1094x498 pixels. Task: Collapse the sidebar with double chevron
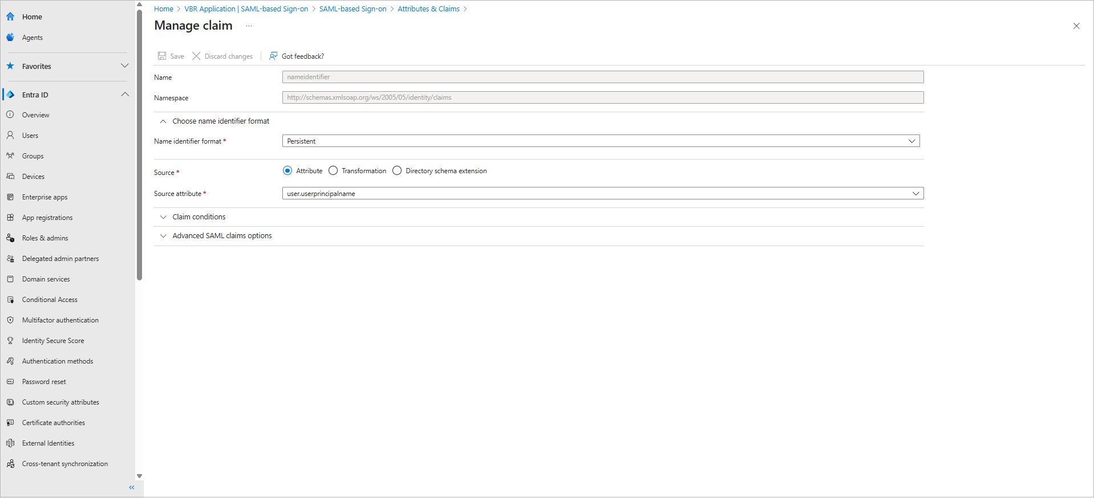[132, 488]
